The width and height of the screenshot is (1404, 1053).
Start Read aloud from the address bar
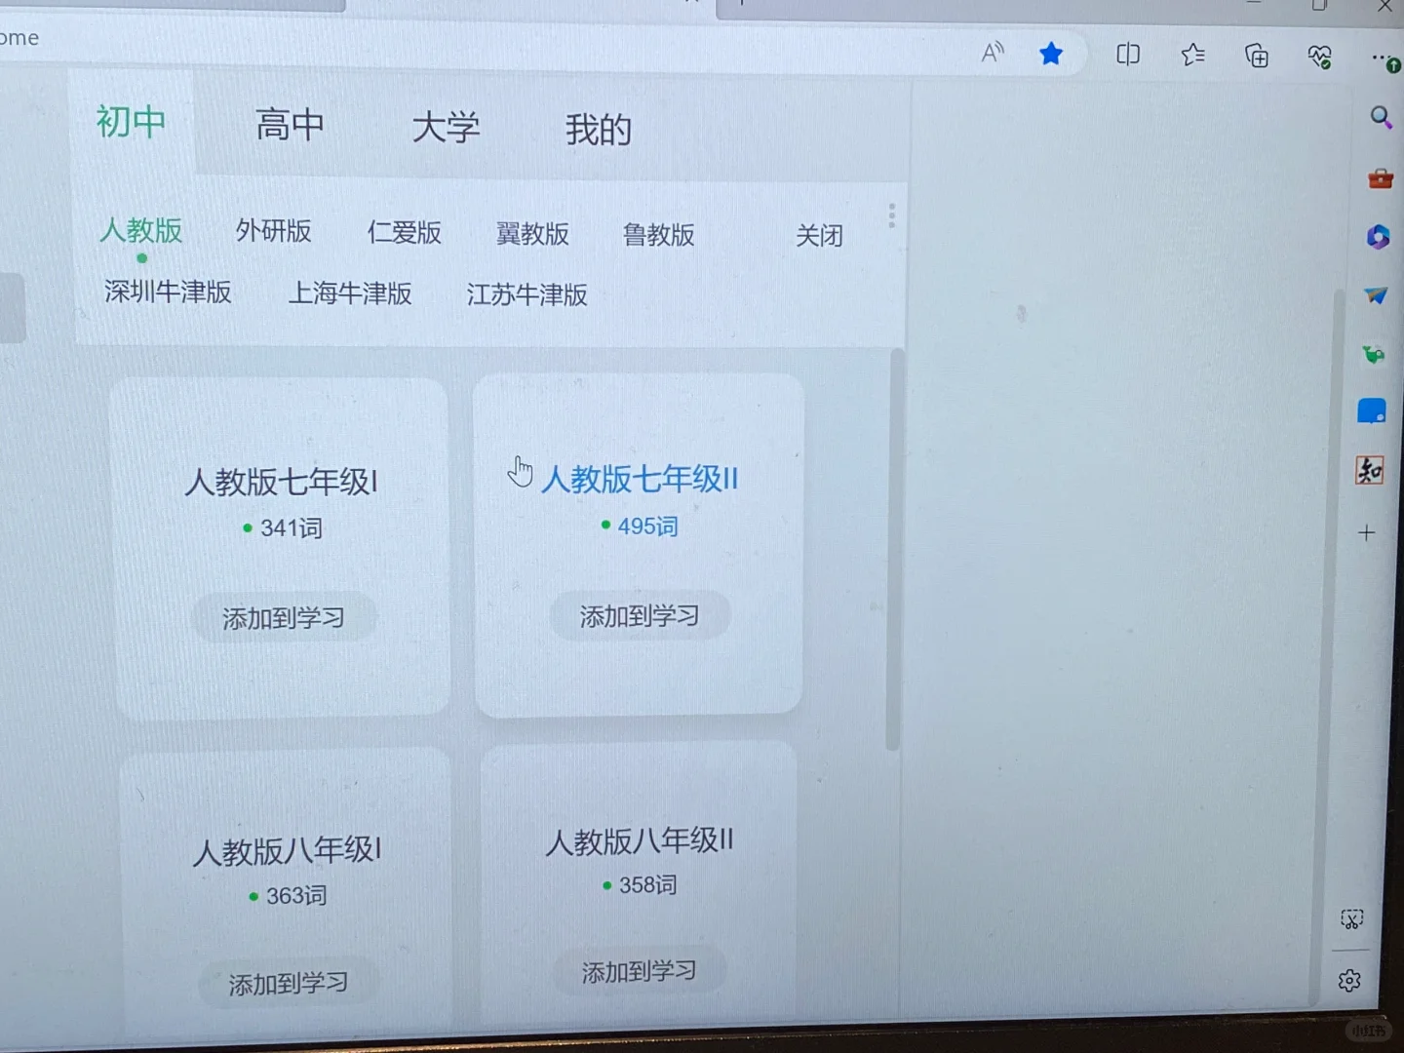993,55
